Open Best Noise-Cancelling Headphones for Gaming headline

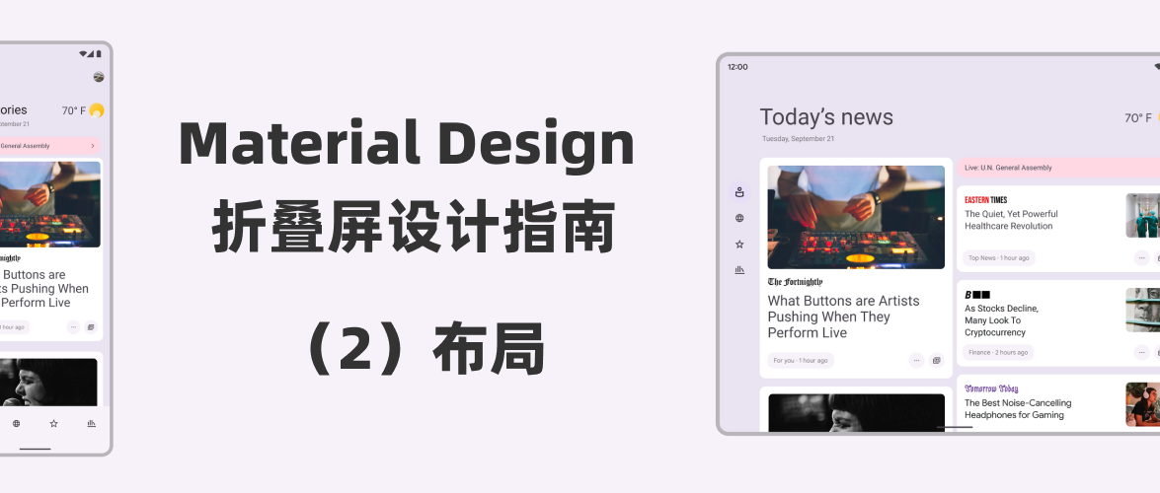1018,409
